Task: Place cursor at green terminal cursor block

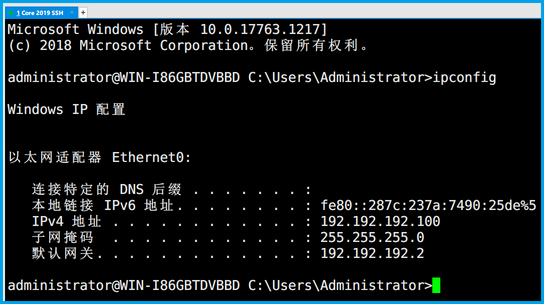Action: [436, 285]
